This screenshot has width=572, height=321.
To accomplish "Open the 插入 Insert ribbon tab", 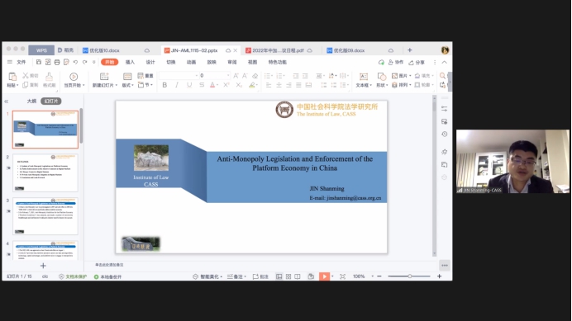I will pyautogui.click(x=130, y=63).
